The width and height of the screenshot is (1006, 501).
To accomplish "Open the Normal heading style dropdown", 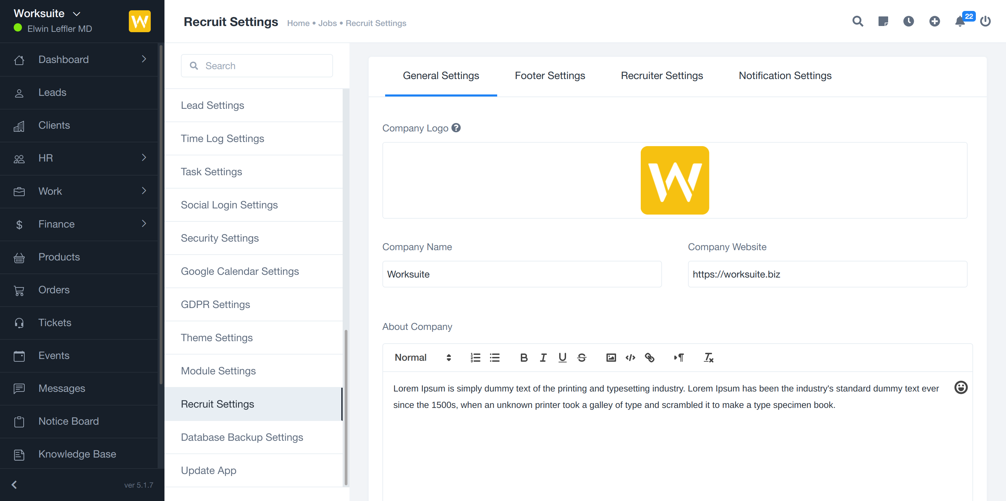I will [x=422, y=357].
